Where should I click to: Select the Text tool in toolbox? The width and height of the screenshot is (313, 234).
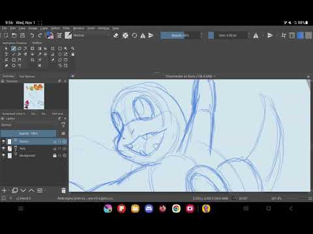coord(6,54)
